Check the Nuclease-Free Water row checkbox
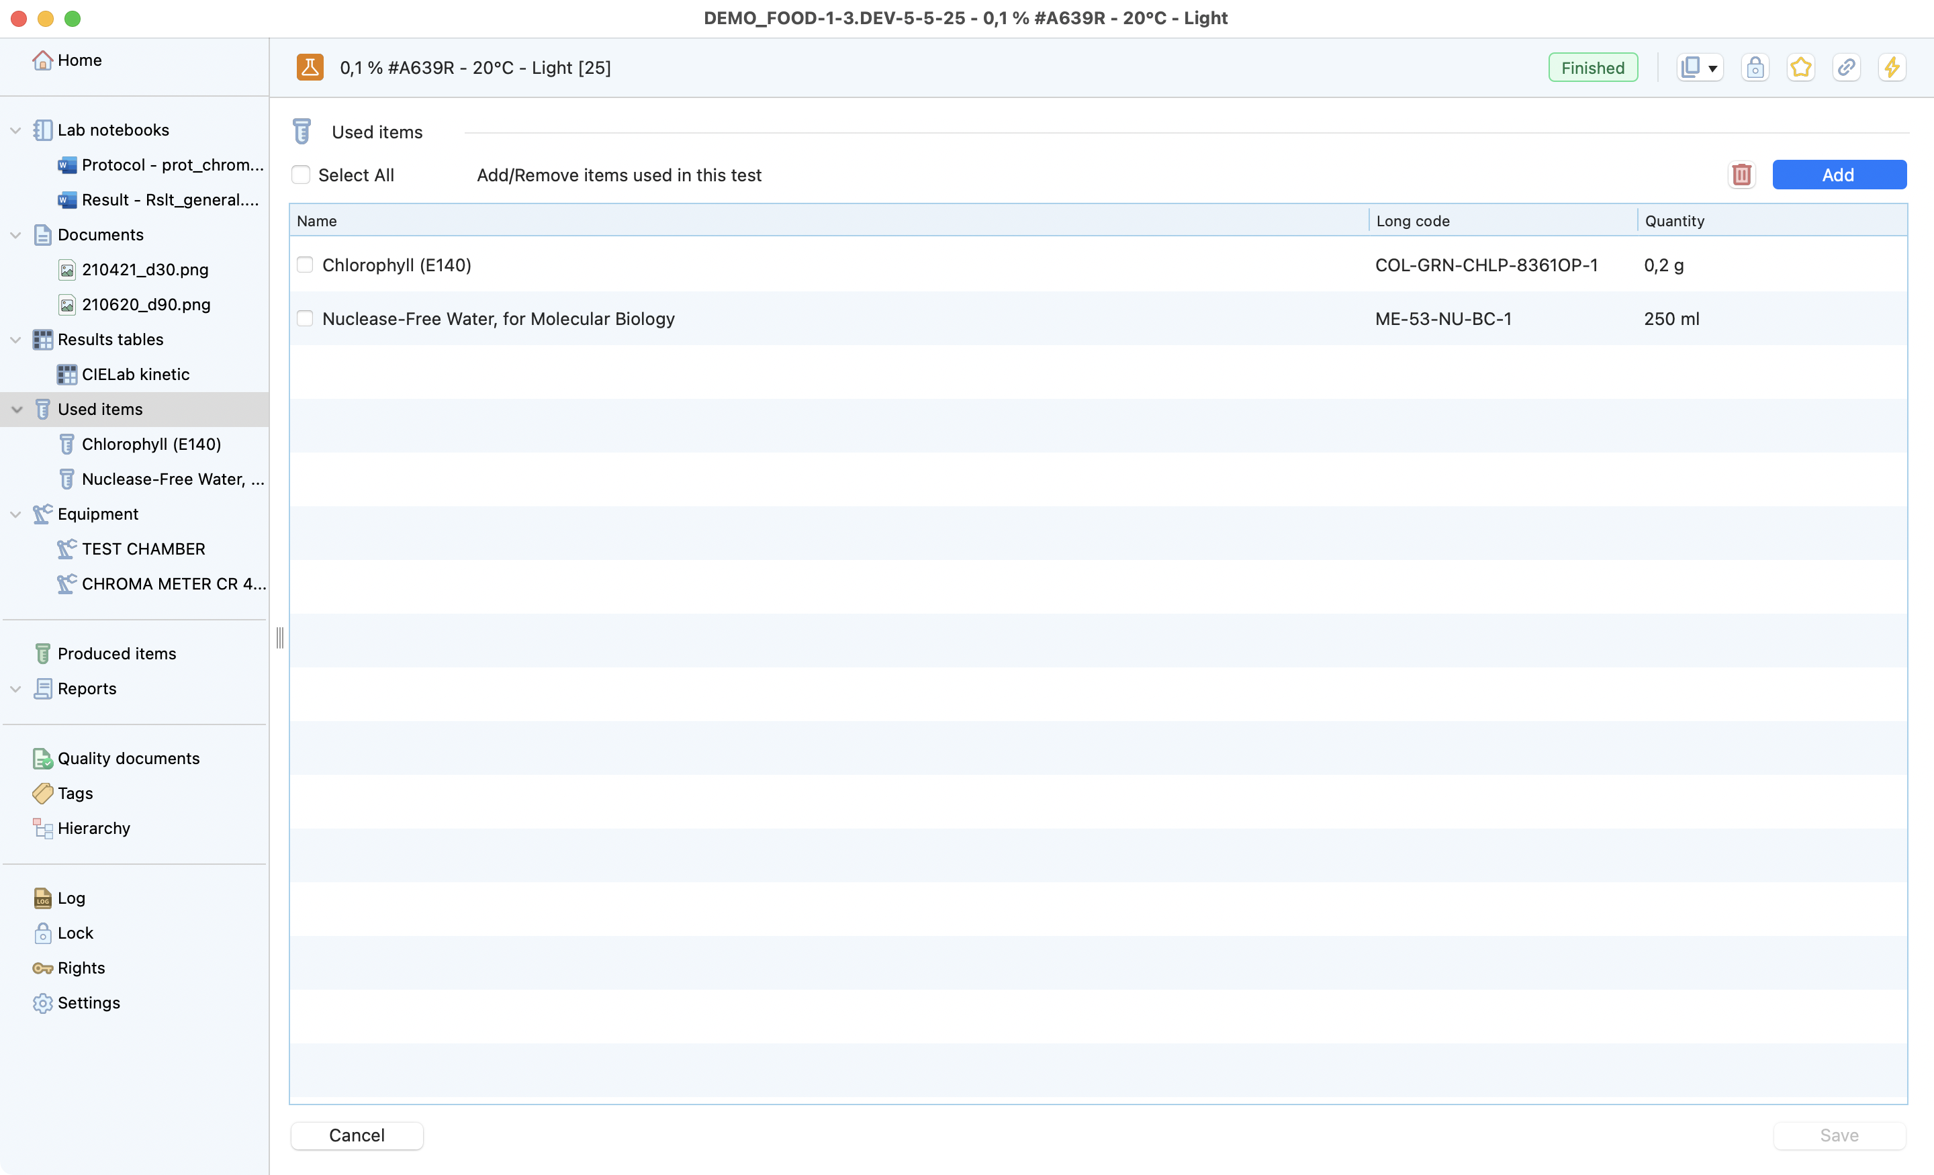 click(x=305, y=318)
